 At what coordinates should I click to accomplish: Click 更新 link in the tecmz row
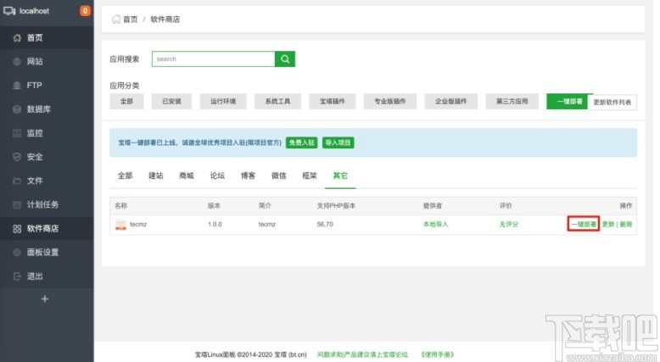(608, 224)
